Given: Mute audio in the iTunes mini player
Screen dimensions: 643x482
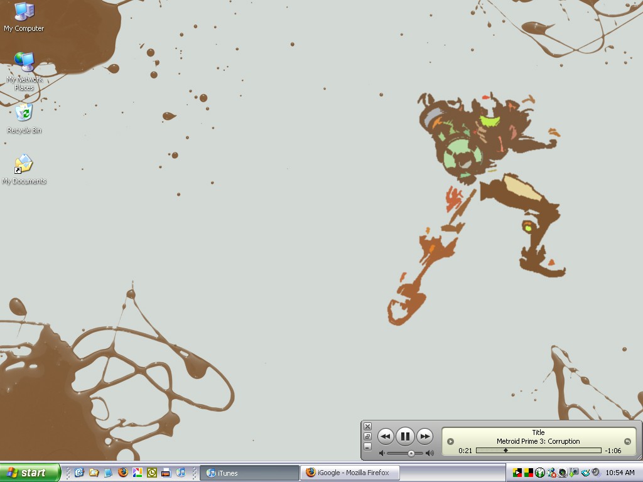Looking at the screenshot, I should point(382,452).
